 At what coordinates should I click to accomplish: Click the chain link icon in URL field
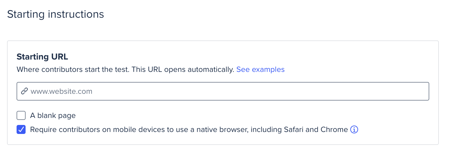pos(24,91)
